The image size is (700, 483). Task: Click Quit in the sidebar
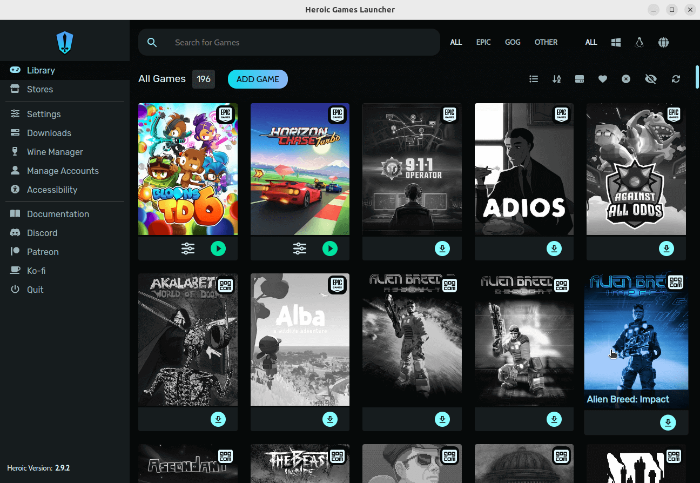tap(65, 290)
